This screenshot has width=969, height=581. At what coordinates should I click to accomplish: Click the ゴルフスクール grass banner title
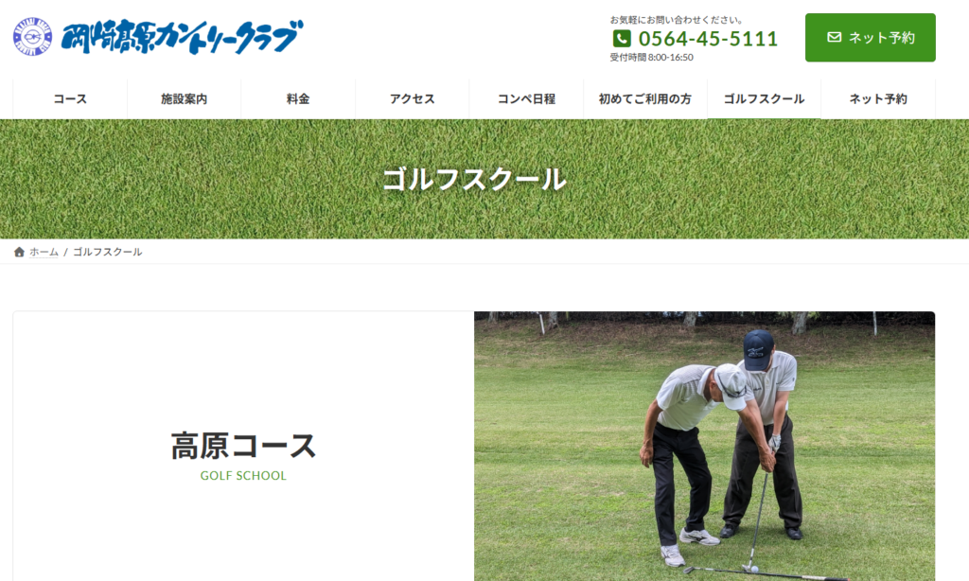(x=475, y=180)
